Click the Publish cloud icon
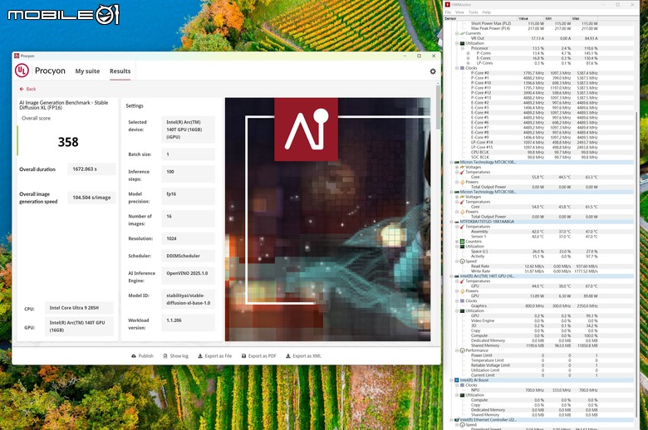The height and width of the screenshot is (430, 648). pyautogui.click(x=134, y=356)
